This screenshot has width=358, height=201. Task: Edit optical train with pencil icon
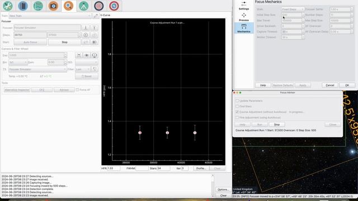pyautogui.click(x=96, y=16)
